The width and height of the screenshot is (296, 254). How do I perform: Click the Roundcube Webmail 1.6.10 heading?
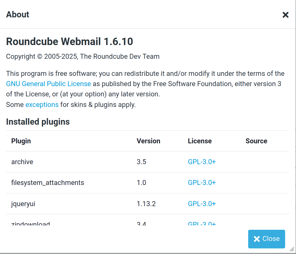(70, 42)
